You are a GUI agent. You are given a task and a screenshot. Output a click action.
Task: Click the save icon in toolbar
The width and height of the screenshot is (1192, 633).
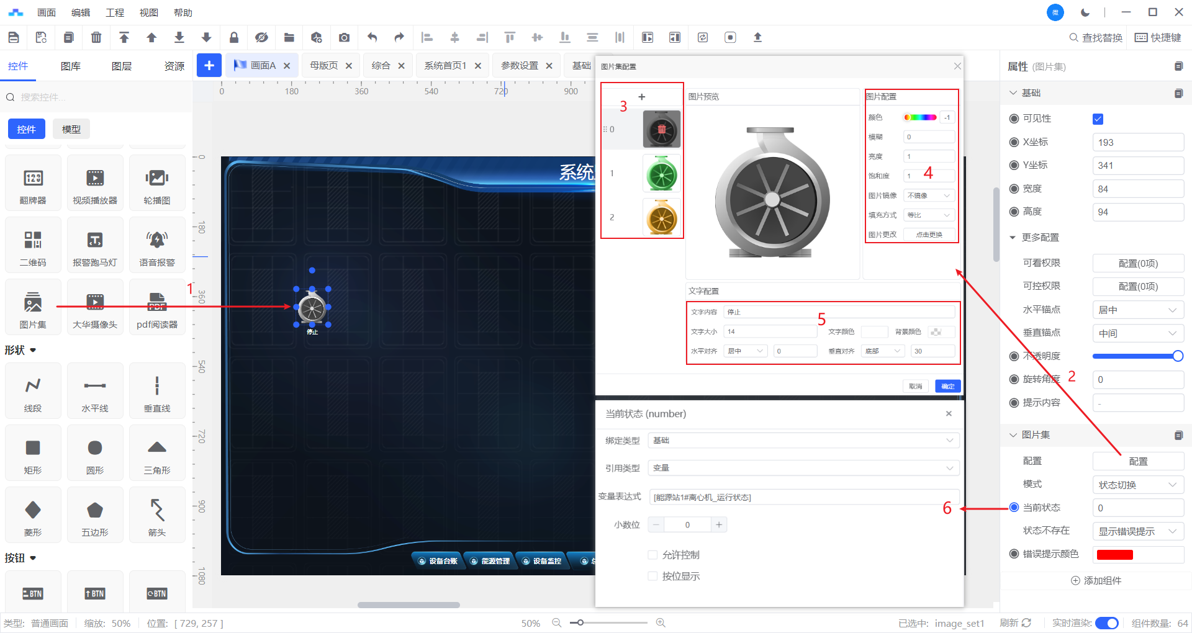(14, 37)
